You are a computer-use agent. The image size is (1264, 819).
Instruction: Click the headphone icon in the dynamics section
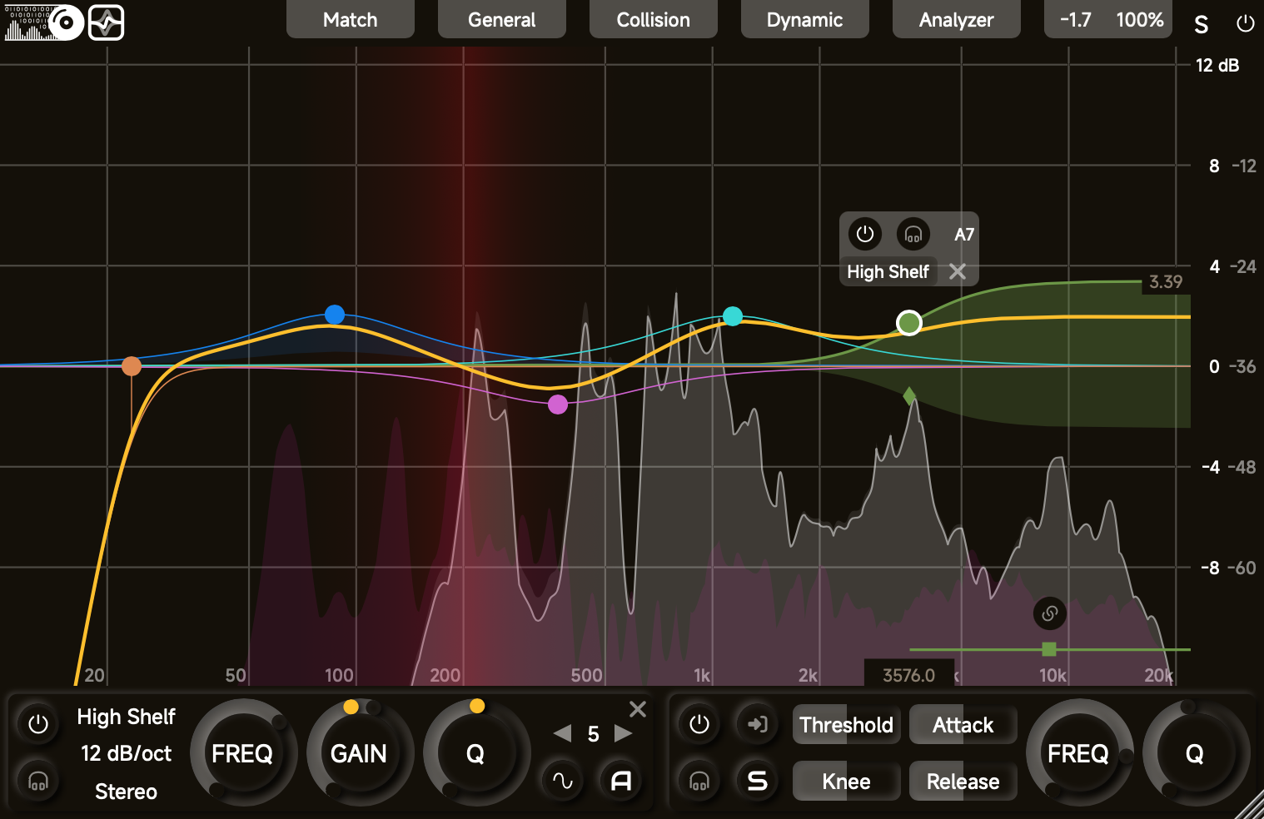699,781
